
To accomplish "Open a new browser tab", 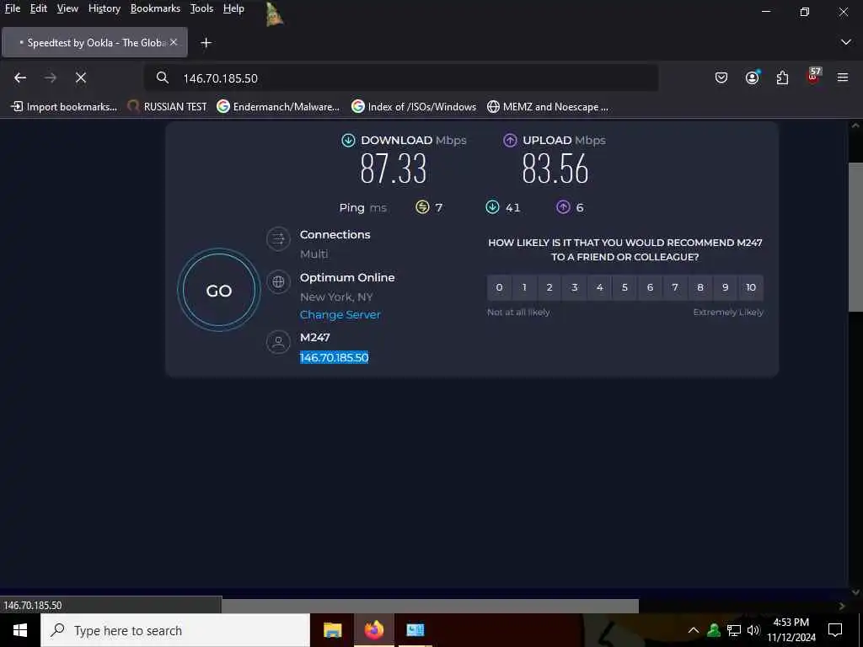I will tap(206, 42).
